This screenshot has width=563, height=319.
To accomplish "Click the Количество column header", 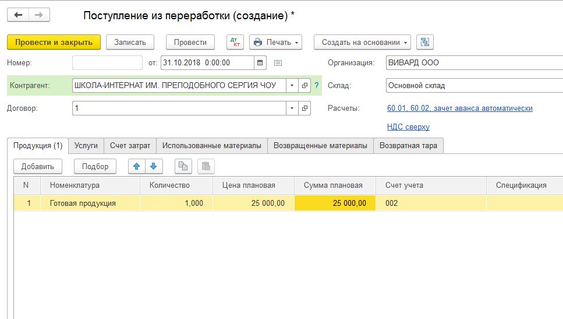I will click(176, 185).
